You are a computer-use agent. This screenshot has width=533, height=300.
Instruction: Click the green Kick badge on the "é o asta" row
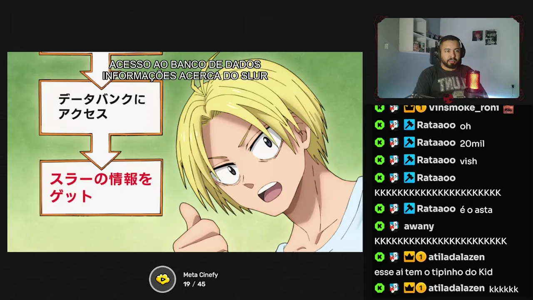coord(379,208)
